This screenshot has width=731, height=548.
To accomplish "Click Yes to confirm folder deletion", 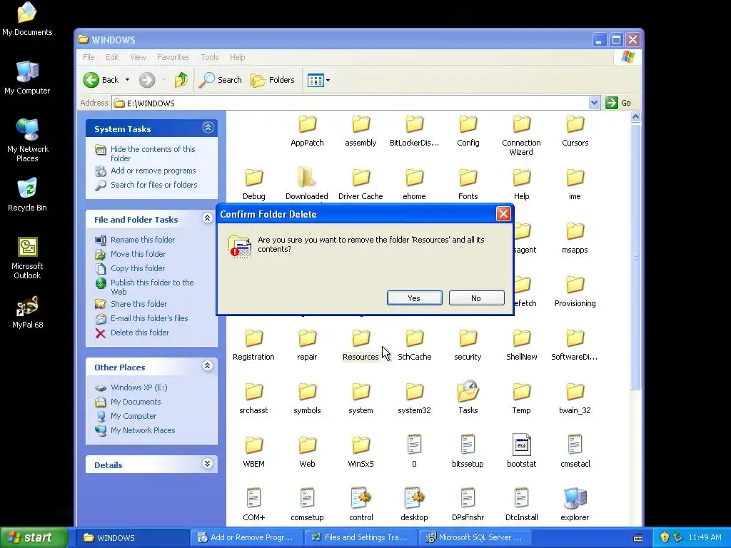I will coord(414,298).
